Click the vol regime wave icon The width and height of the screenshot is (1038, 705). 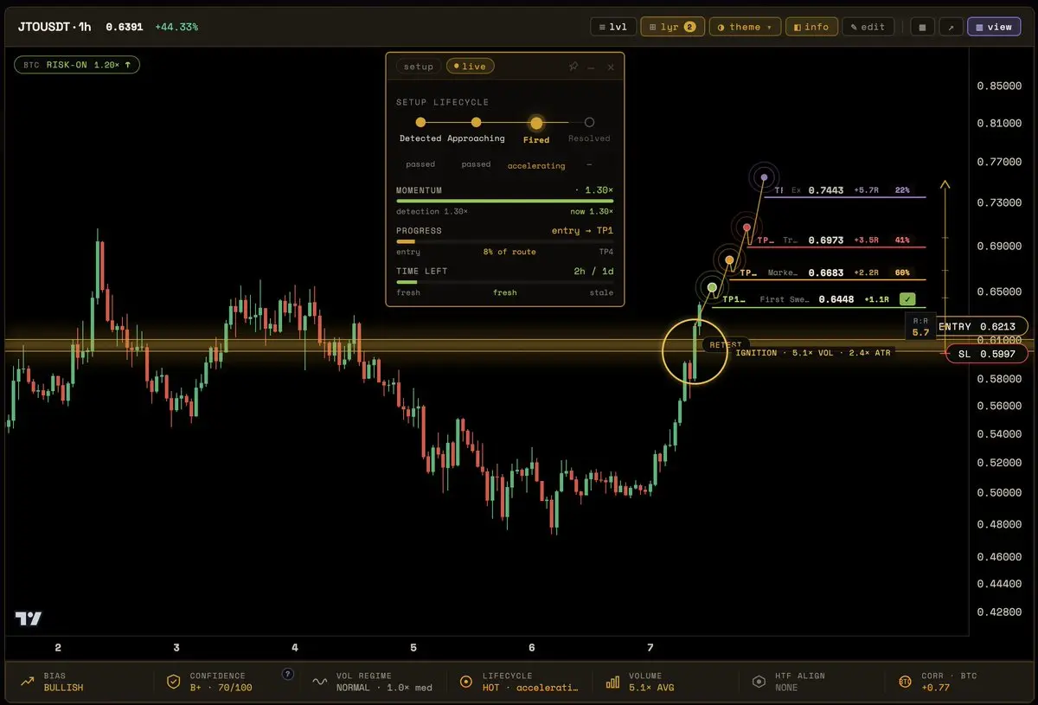[319, 682]
